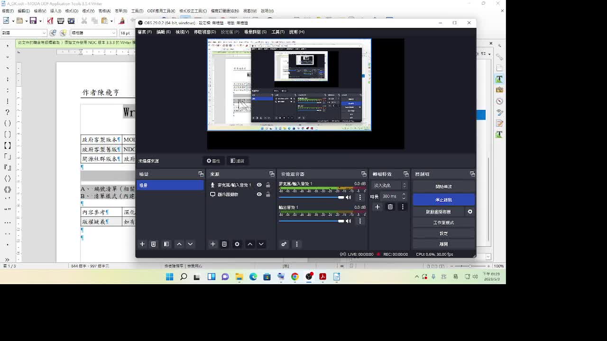The height and width of the screenshot is (341, 607).
Task: Open Chrome from taskbar
Action: [295, 277]
